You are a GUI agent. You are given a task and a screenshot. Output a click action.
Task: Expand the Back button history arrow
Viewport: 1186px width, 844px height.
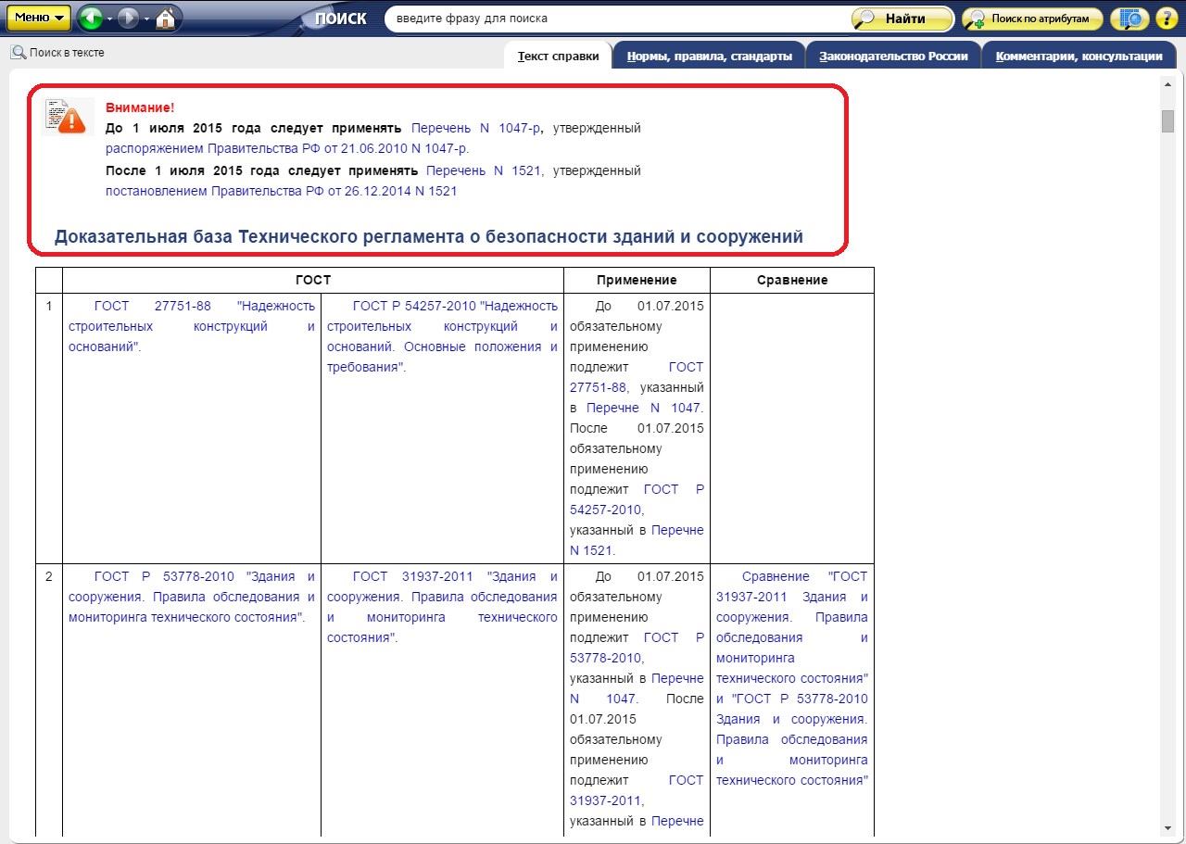[x=109, y=19]
